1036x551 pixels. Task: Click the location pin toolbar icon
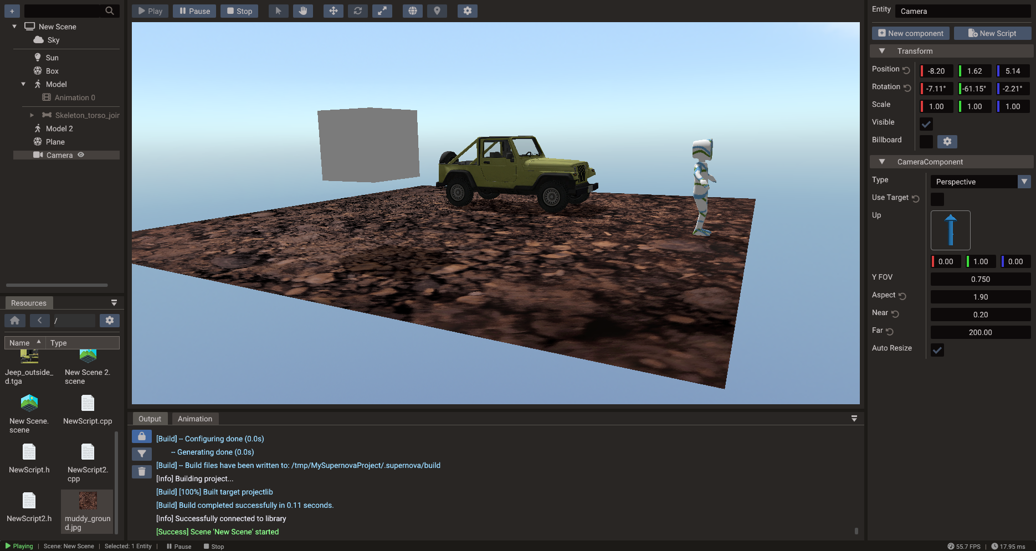tap(437, 11)
